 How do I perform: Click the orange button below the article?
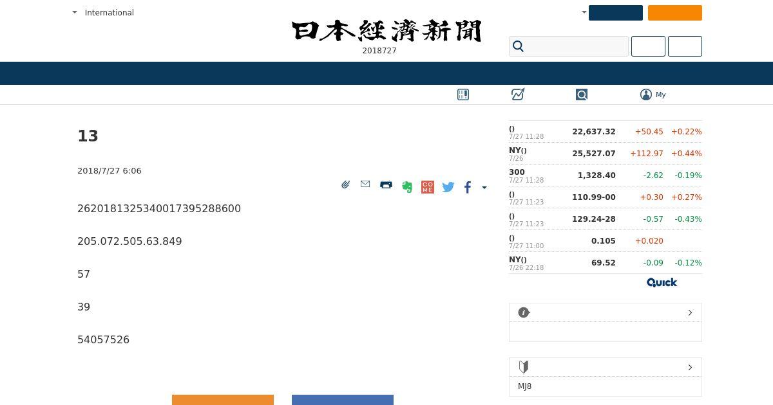(223, 400)
